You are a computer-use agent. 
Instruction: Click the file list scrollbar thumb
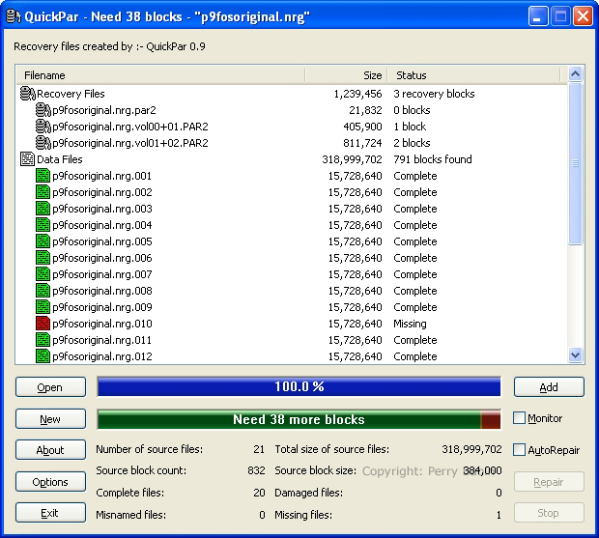click(575, 163)
